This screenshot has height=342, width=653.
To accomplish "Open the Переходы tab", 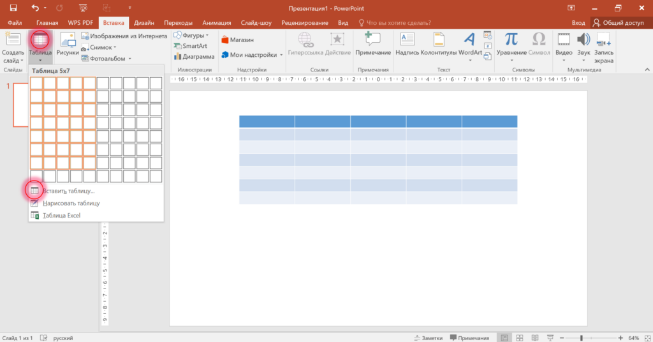I will pyautogui.click(x=179, y=23).
